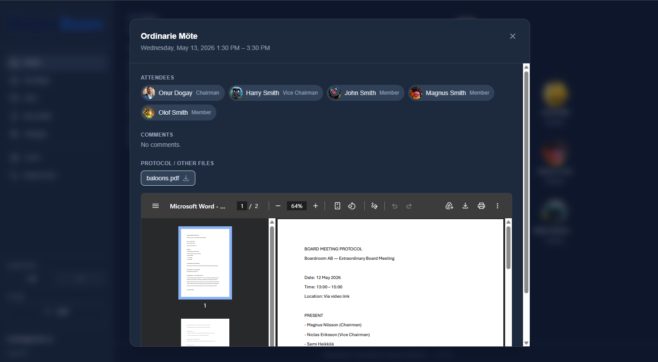Click 'Location: Via video link' in PDF
The image size is (658, 362).
327,296
